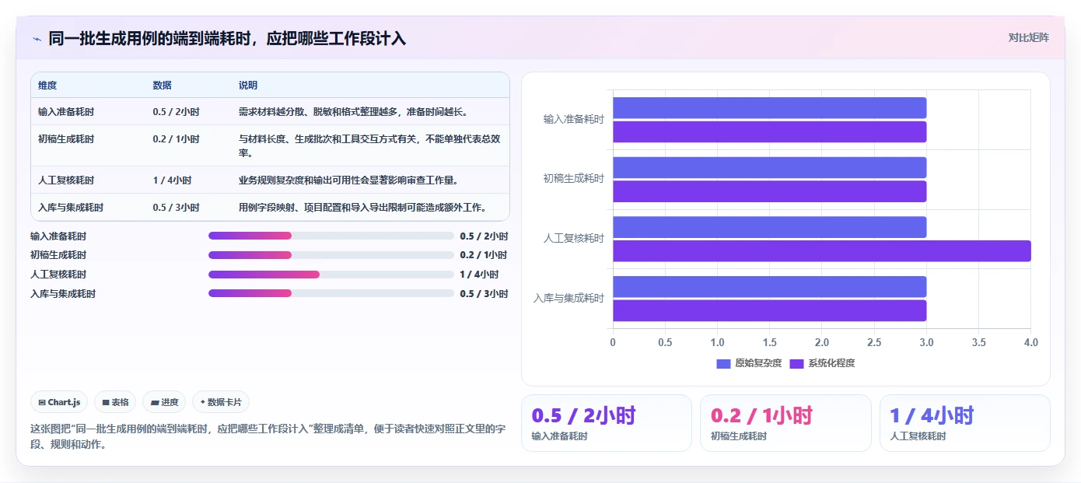Click the 人工复核耗时 progress bar
Image resolution: width=1081 pixels, height=483 pixels.
[x=331, y=275]
